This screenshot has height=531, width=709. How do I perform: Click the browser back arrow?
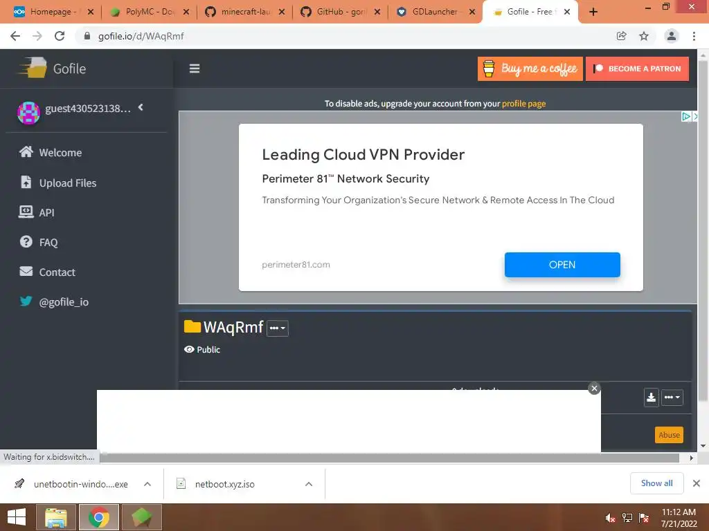(15, 36)
